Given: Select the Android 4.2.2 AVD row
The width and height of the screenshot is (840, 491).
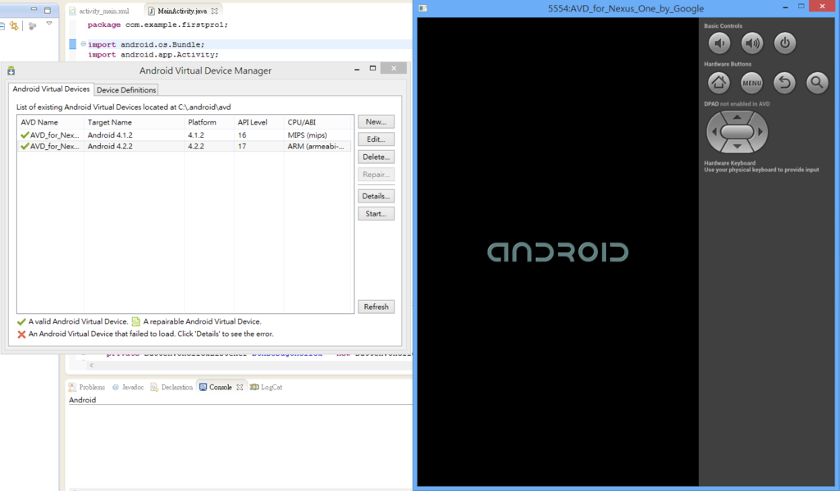Looking at the screenshot, I should [x=185, y=146].
